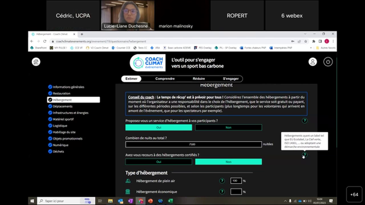
Task: Click help icon for hébergements certifiés question
Action: 305,155
